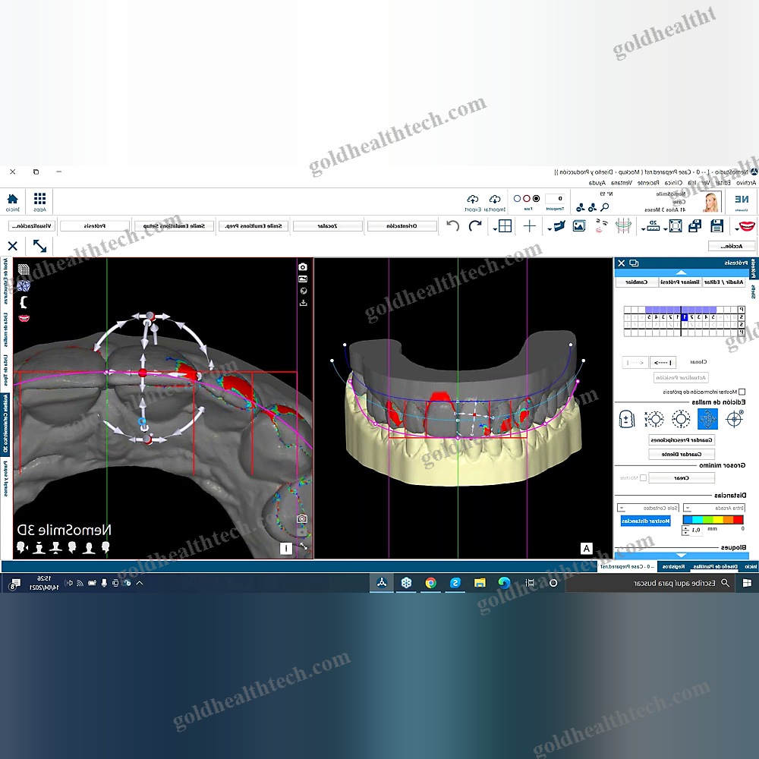This screenshot has height=759, width=759.
Task: Click the red lips icon in left viewport
Action: click(x=24, y=319)
